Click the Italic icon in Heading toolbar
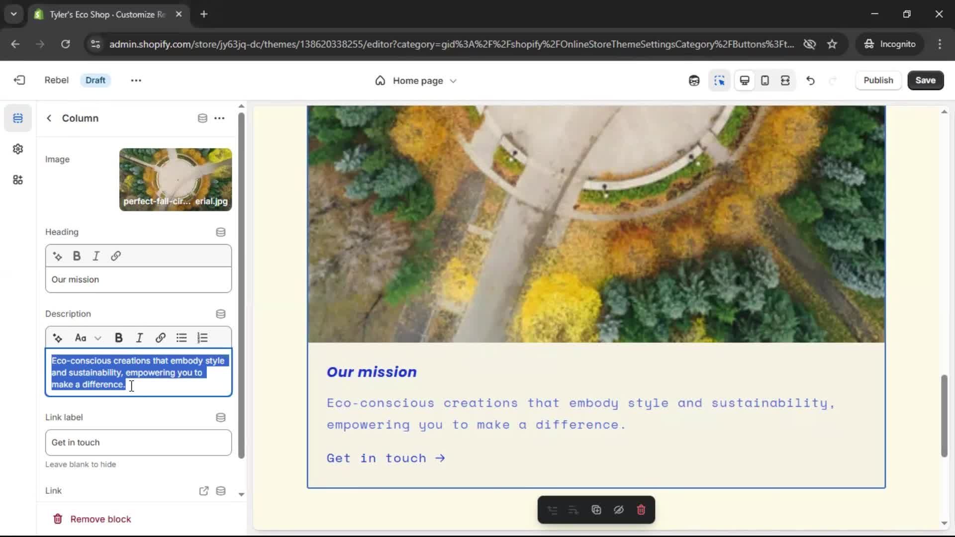Image resolution: width=955 pixels, height=537 pixels. [96, 256]
